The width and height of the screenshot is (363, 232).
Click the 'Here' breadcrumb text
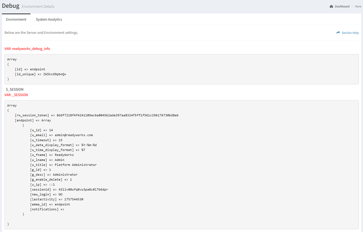[358, 6]
